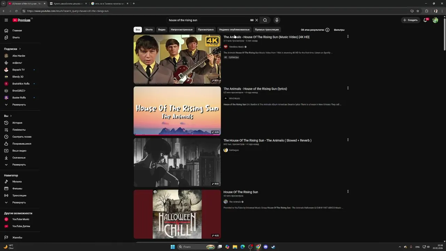Viewport: 446px width, 251px height.
Task: Show hidden system tray icons chevron
Action: [400, 247]
